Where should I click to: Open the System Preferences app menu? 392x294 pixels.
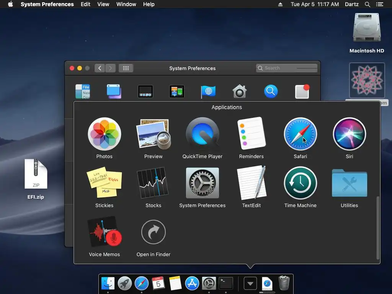(47, 4)
